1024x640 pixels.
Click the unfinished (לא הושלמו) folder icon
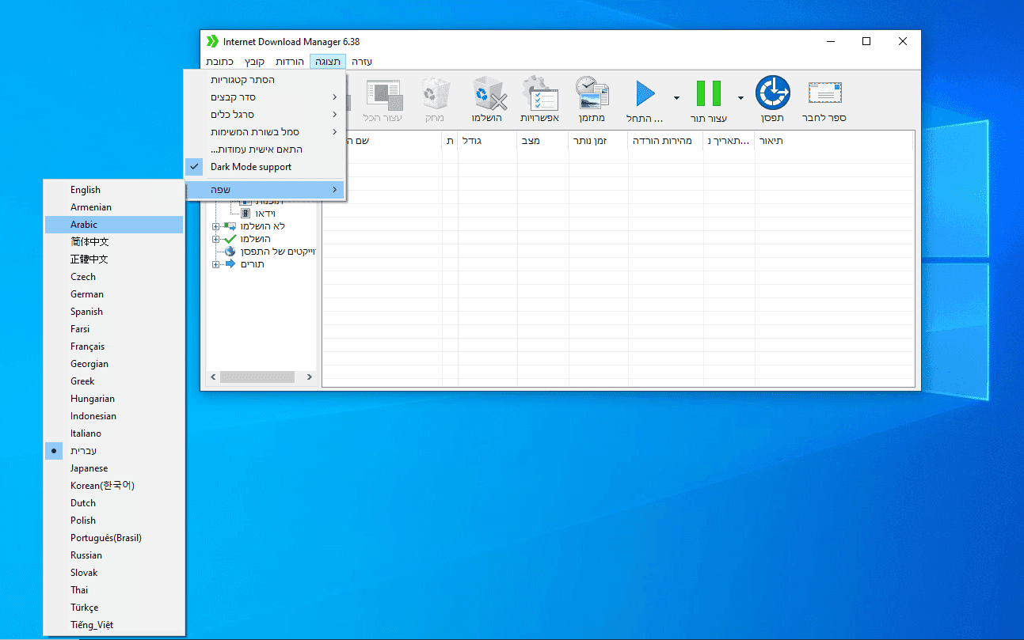point(230,226)
